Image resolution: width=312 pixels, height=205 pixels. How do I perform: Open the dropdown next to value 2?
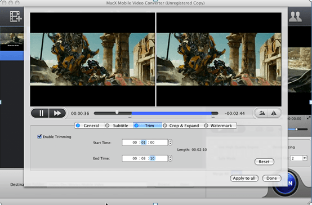[x=305, y=158]
